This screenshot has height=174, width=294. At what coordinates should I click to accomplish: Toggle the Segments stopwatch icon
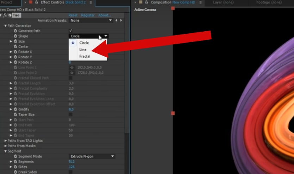click(15, 162)
